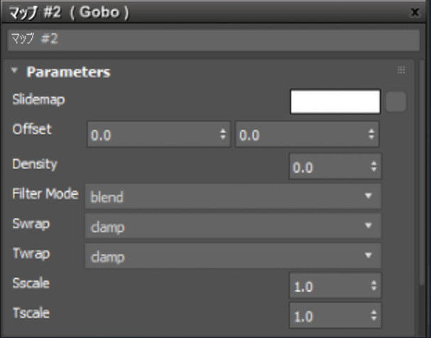Open the Swrap clamp dropdown
431x338 pixels.
pyautogui.click(x=233, y=226)
